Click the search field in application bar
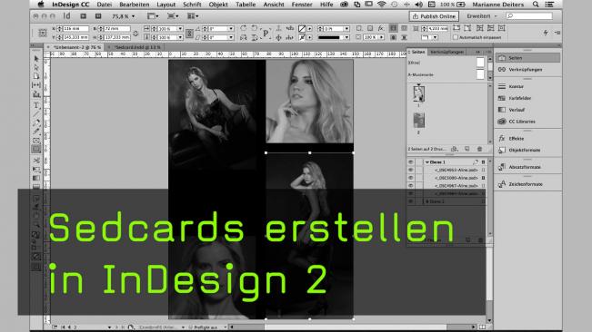 [529, 16]
